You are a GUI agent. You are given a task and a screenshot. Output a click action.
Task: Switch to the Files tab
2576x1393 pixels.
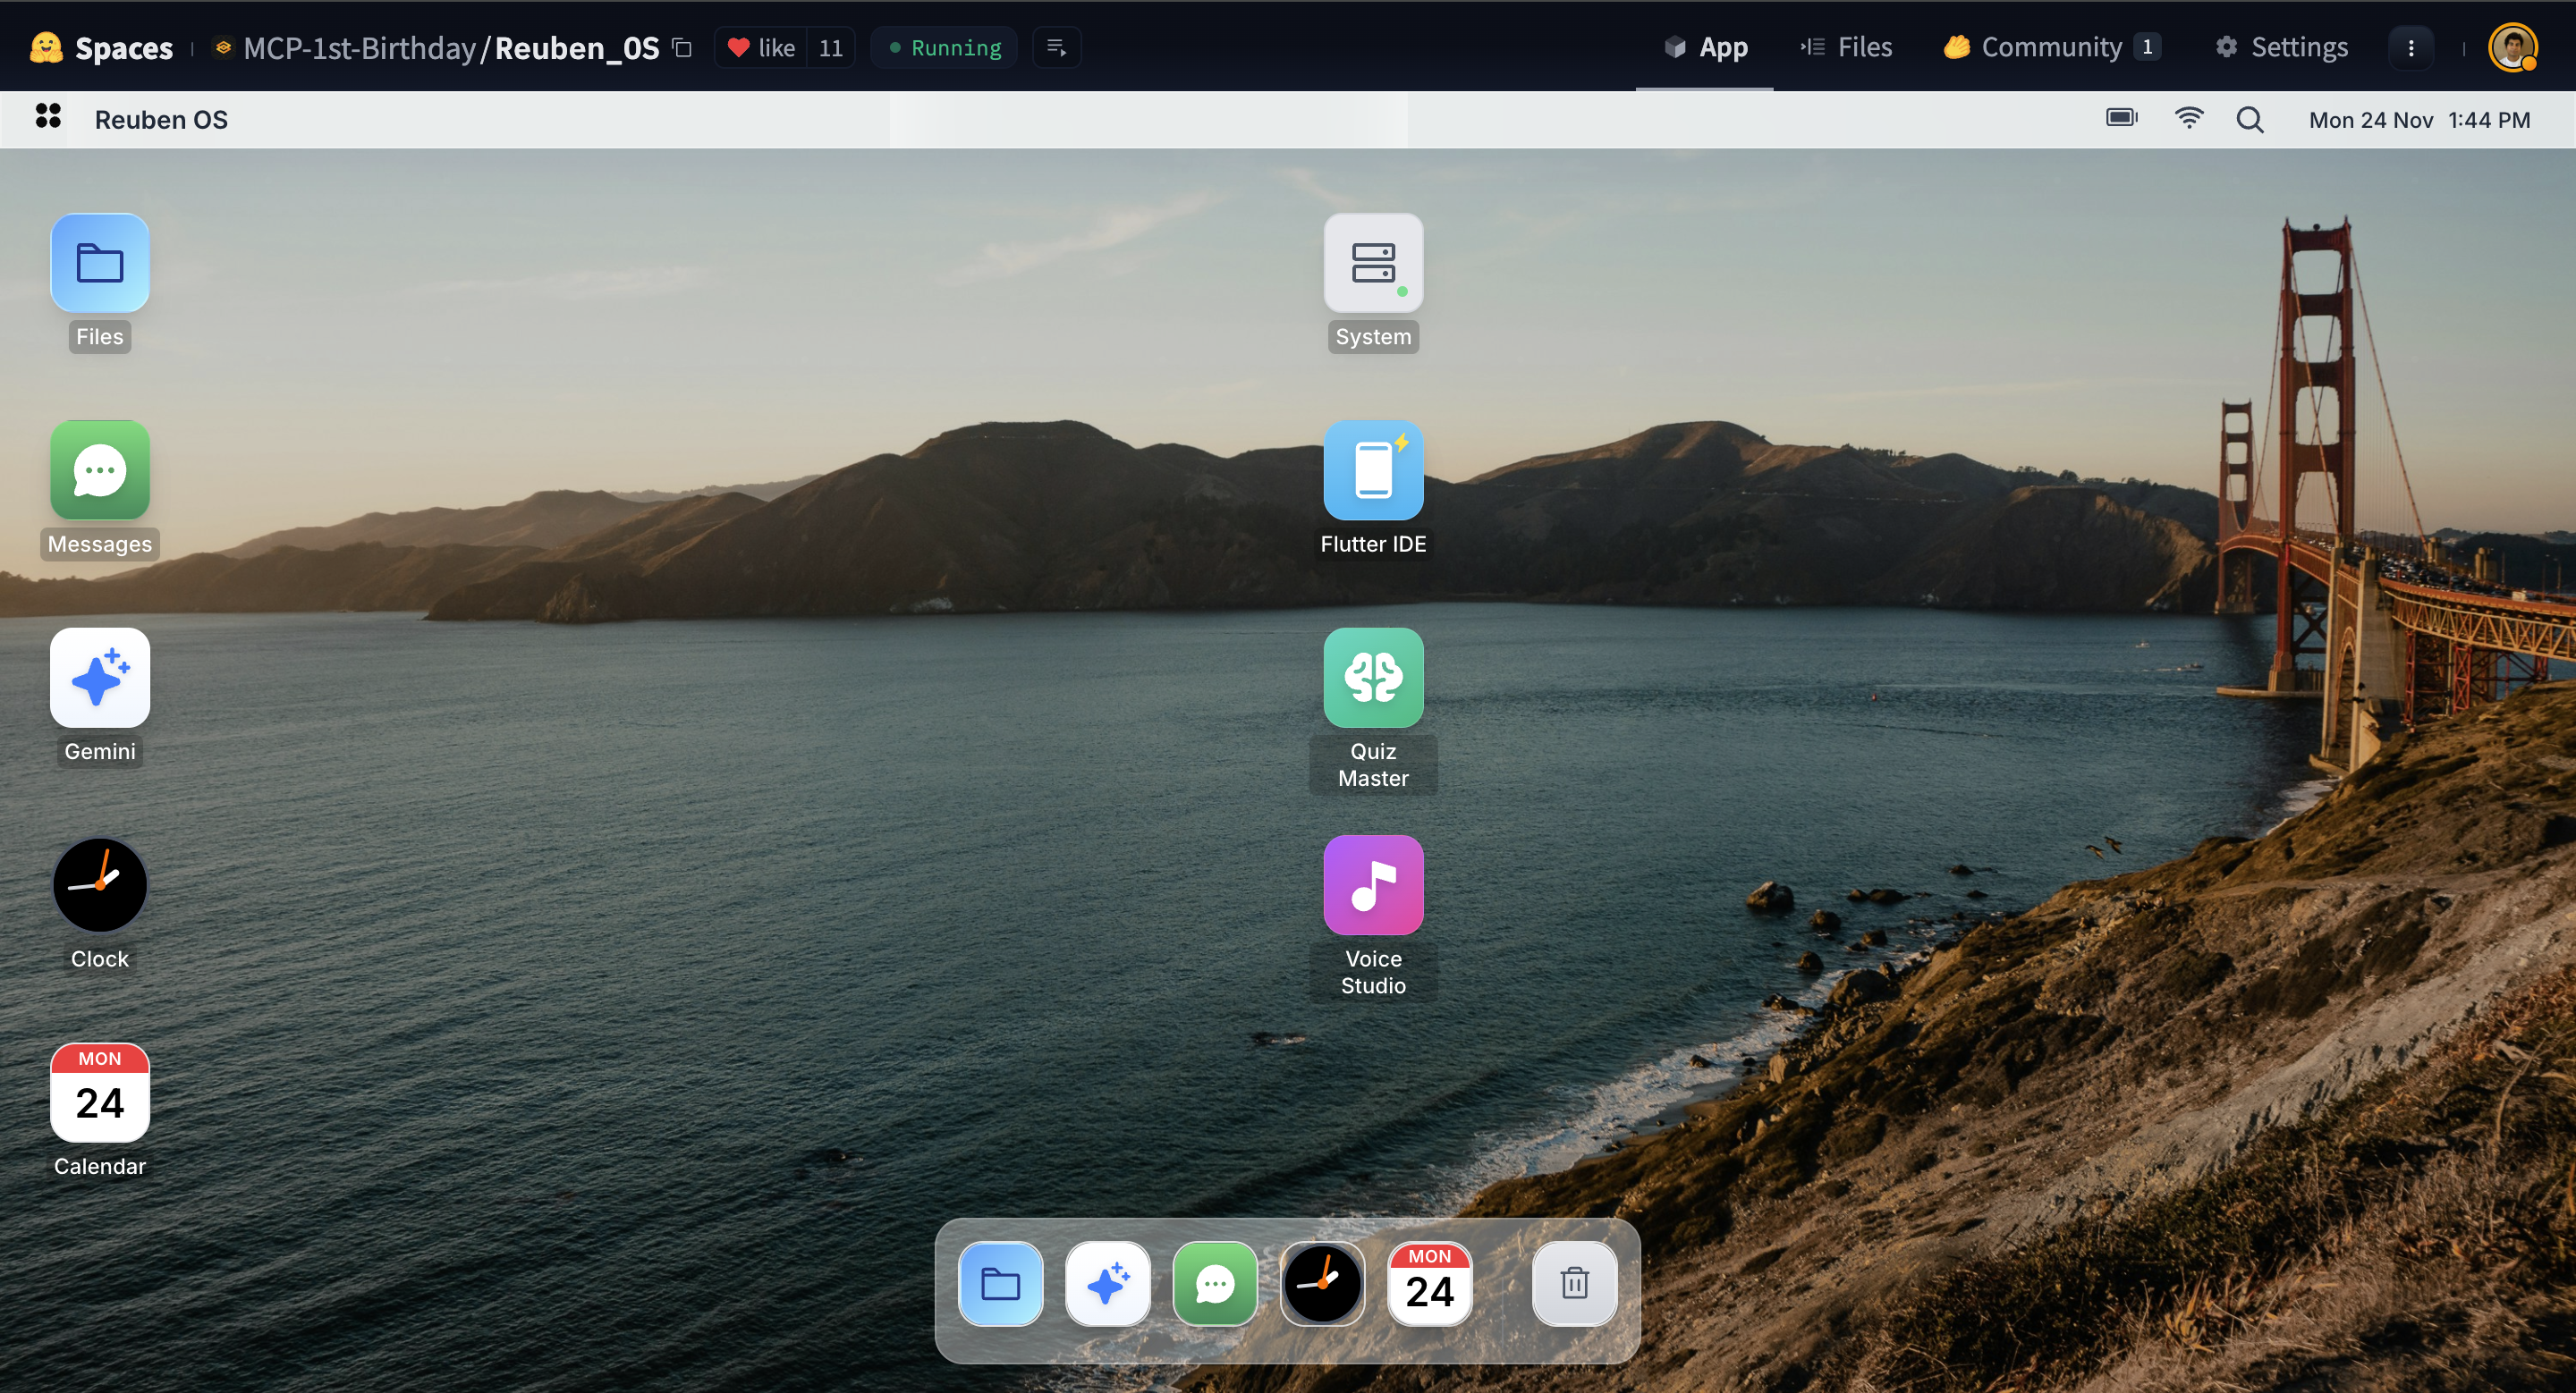[1846, 47]
